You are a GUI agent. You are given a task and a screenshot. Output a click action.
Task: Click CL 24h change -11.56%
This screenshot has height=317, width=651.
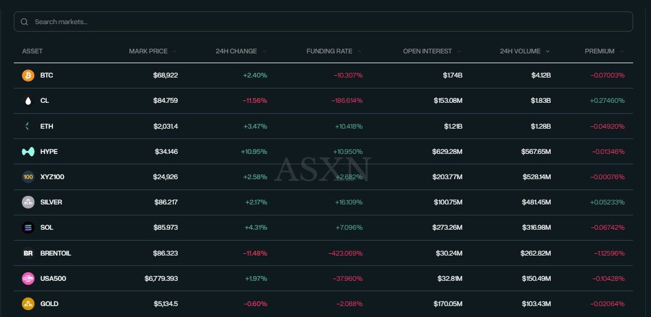click(255, 100)
